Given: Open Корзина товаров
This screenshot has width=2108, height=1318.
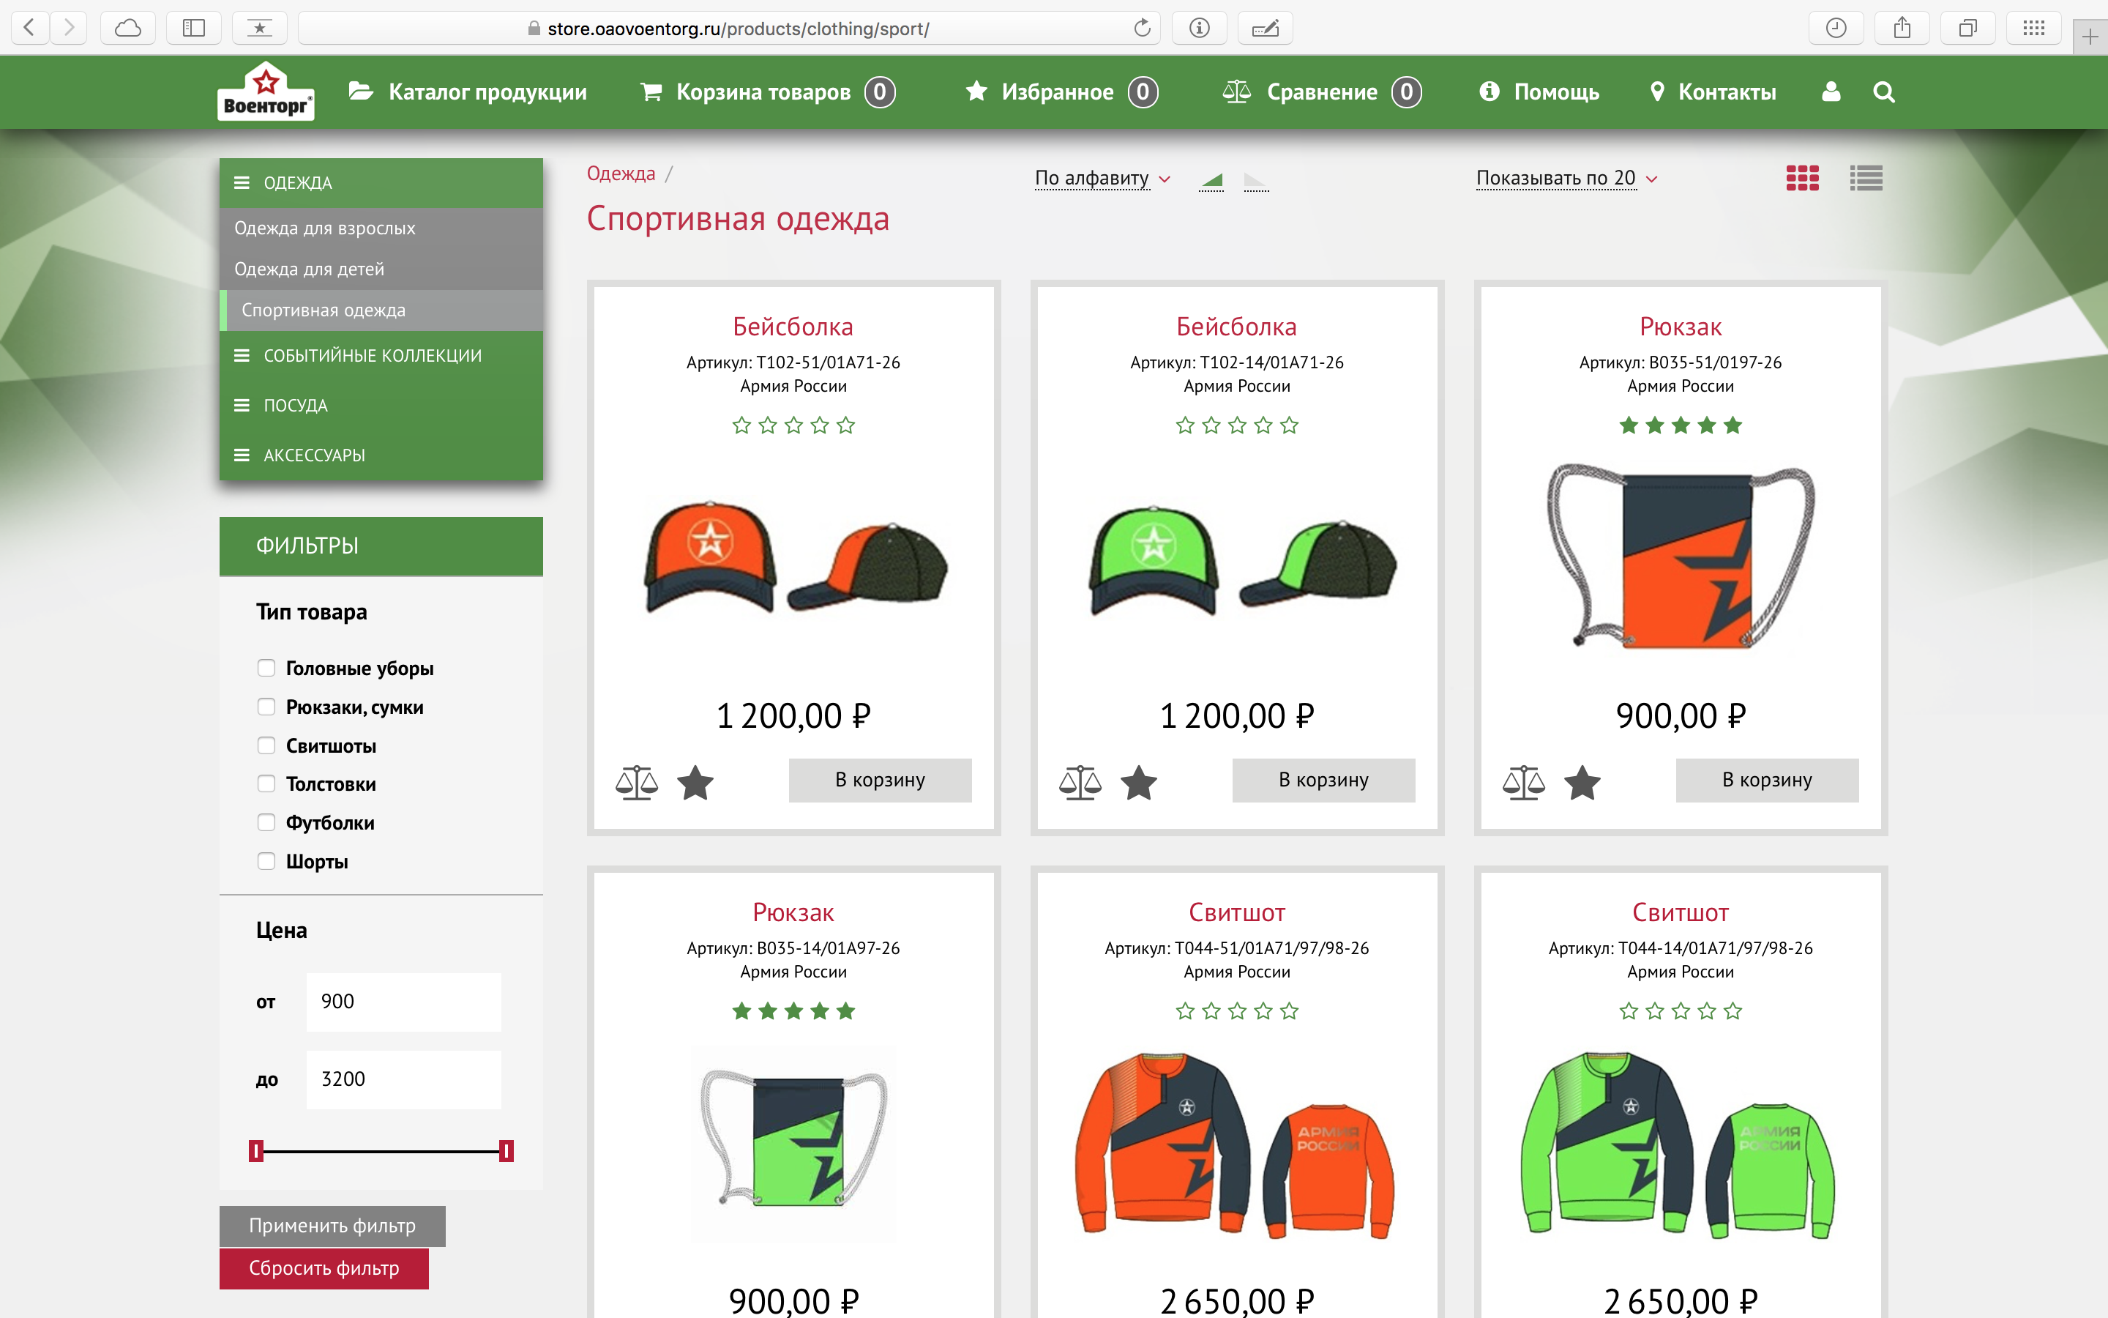Looking at the screenshot, I should point(767,92).
